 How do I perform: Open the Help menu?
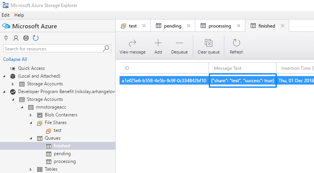(x=19, y=15)
